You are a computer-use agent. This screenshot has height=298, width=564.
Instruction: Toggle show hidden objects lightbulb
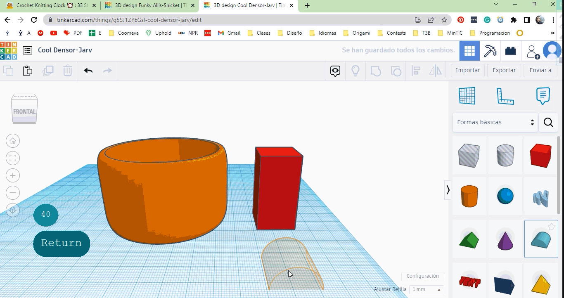[355, 71]
